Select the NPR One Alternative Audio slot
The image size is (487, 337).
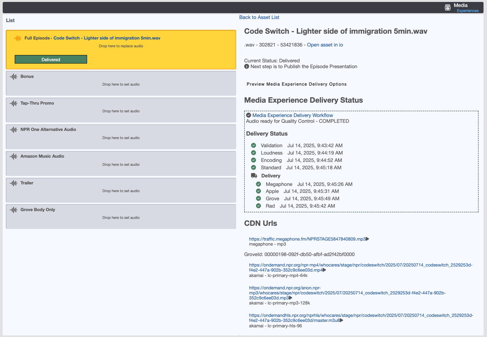[121, 137]
